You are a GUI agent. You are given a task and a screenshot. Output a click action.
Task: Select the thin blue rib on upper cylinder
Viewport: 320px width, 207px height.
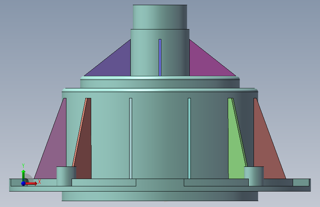(160, 57)
